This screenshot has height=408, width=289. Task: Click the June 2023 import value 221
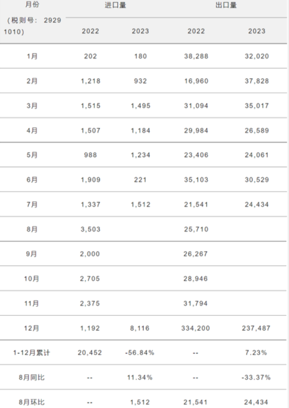[x=140, y=179]
